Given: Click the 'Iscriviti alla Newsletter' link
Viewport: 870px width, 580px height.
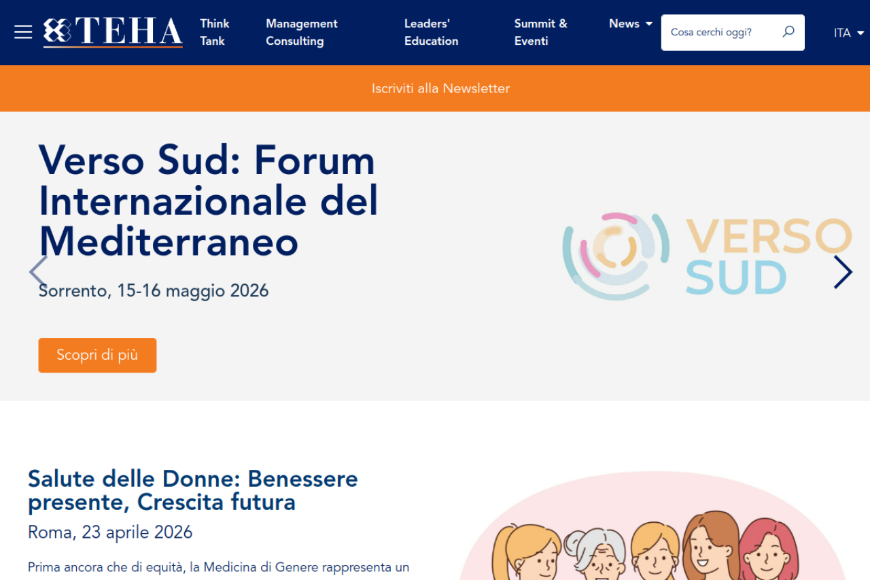Looking at the screenshot, I should [440, 88].
